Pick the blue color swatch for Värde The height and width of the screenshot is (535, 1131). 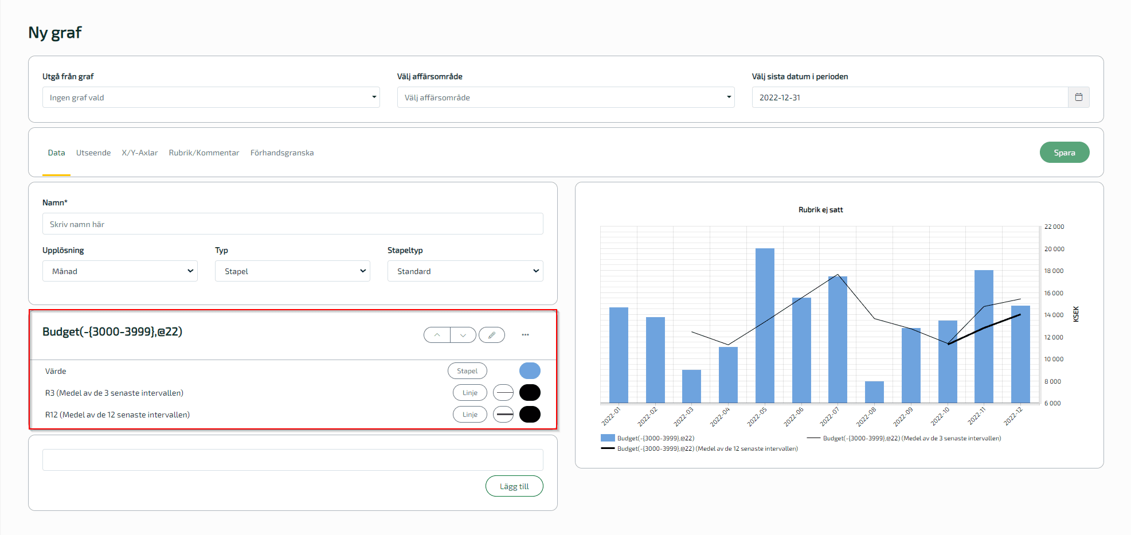pos(530,371)
